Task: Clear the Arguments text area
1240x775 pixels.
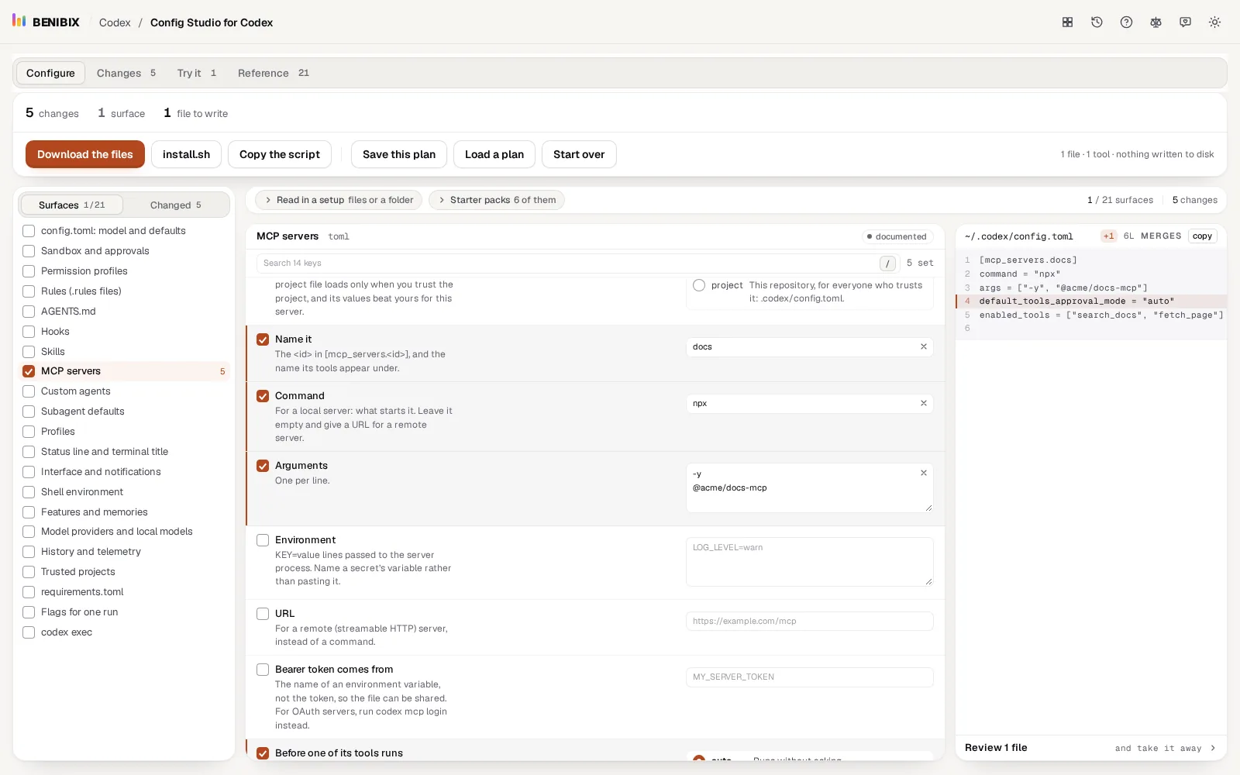Action: (x=923, y=473)
